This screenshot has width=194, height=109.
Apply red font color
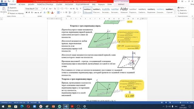coord(52,12)
